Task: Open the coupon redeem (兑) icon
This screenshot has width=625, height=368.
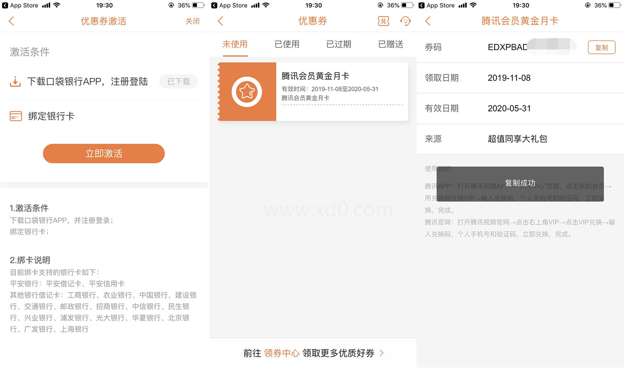Action: pyautogui.click(x=383, y=21)
